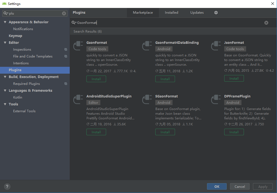Click the SGsonFormat plugin icon
This screenshot has width=277, height=193.
[147, 99]
